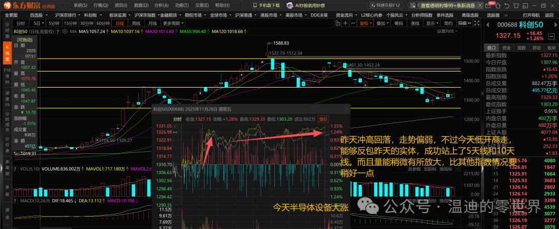Click the AI robot avatar icon
Image resolution: width=559 pixels, height=229 pixels.
click(x=290, y=6)
